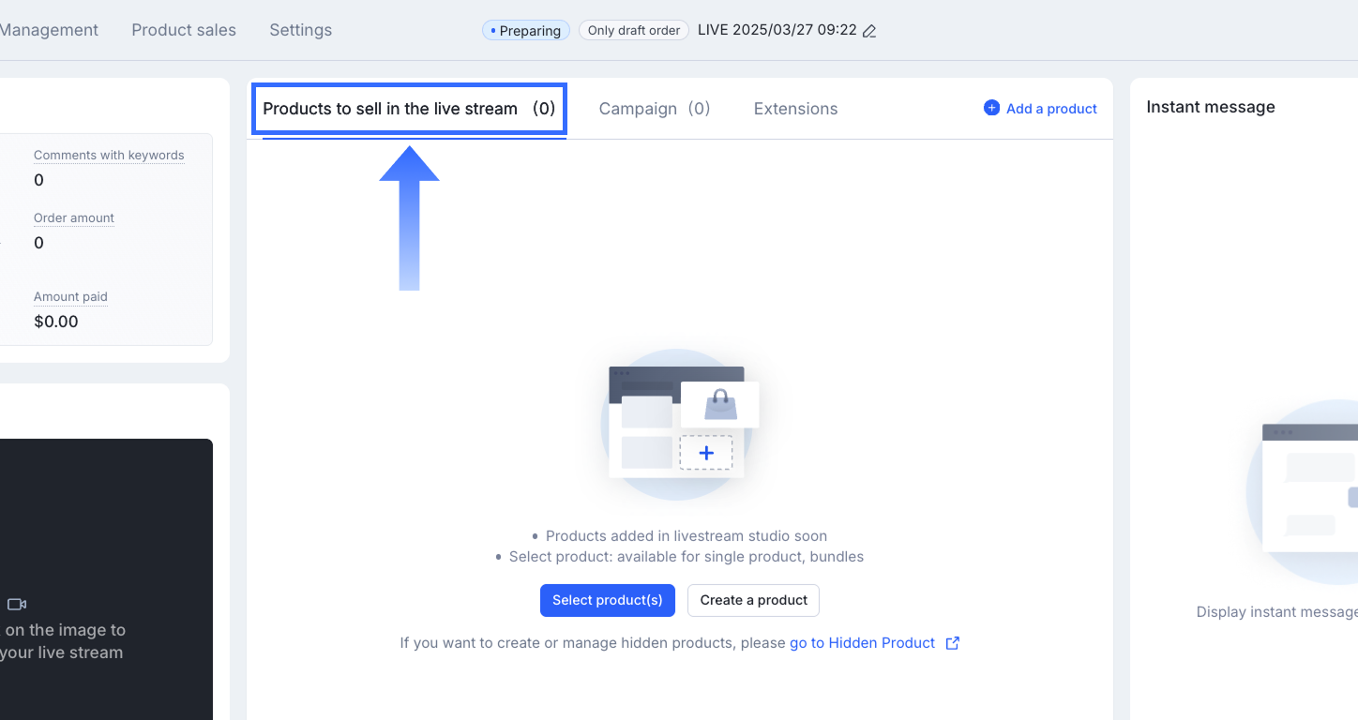Screen dimensions: 1358x720
Task: Switch to the Extensions tab
Action: point(795,109)
